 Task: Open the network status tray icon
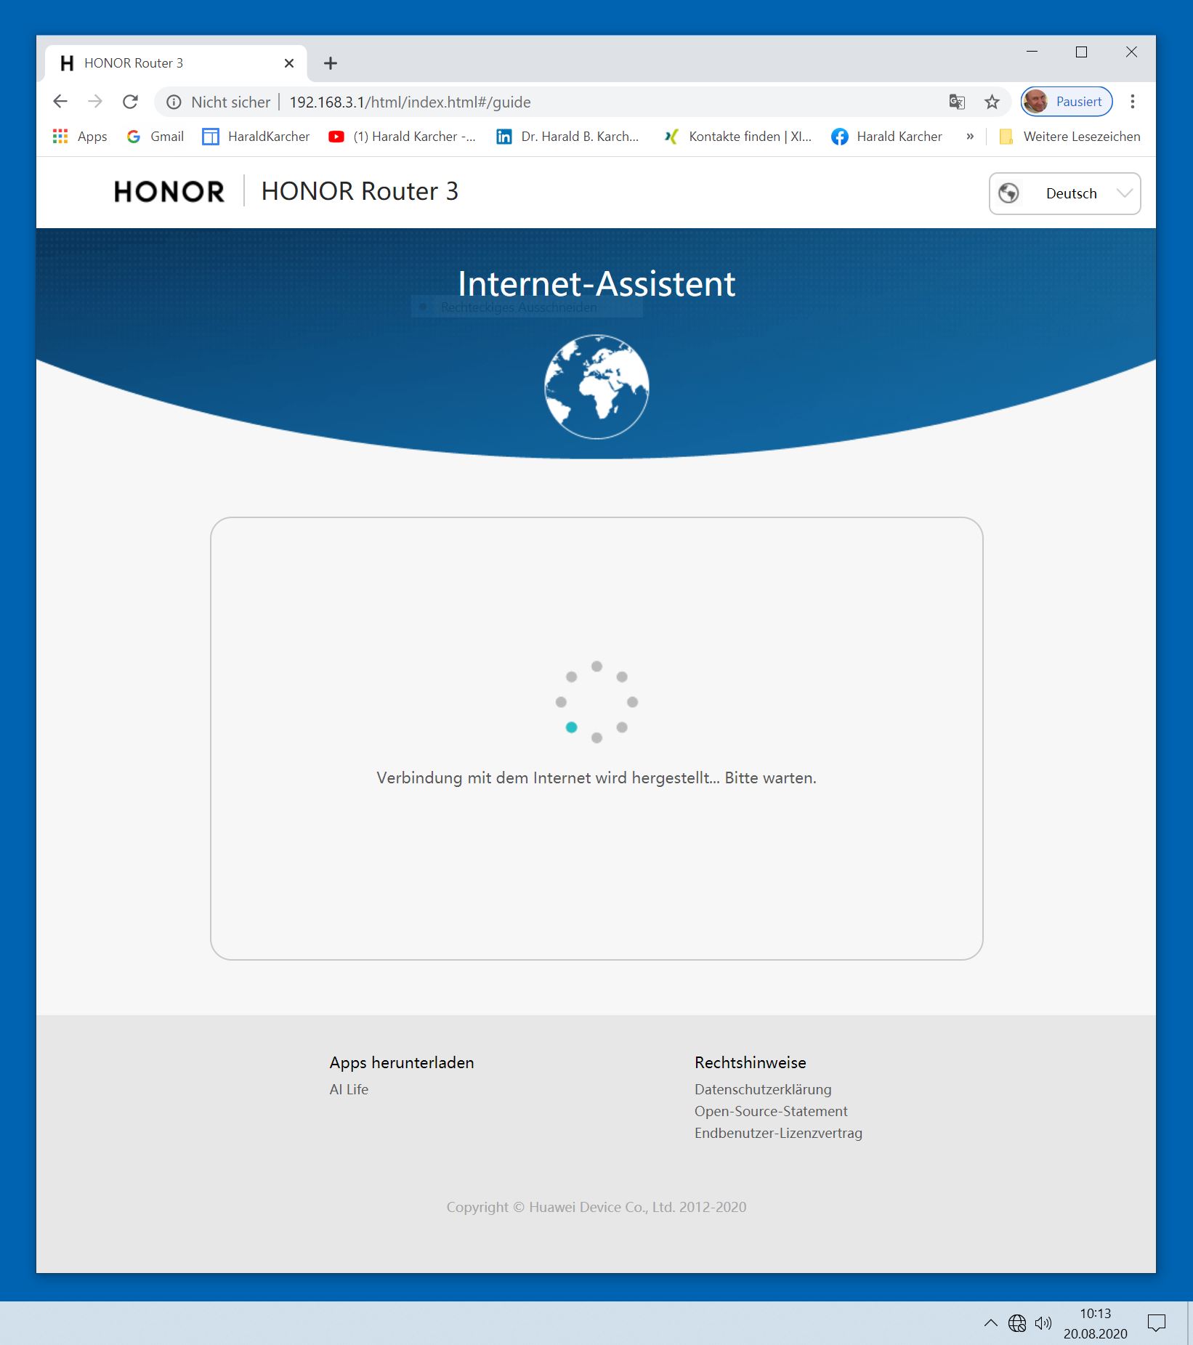click(1017, 1323)
